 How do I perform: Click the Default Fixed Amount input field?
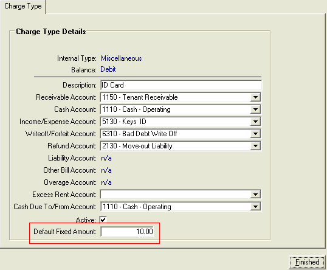127,232
